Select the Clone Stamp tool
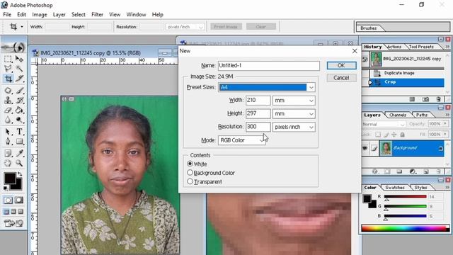453x255 pixels. (8, 101)
